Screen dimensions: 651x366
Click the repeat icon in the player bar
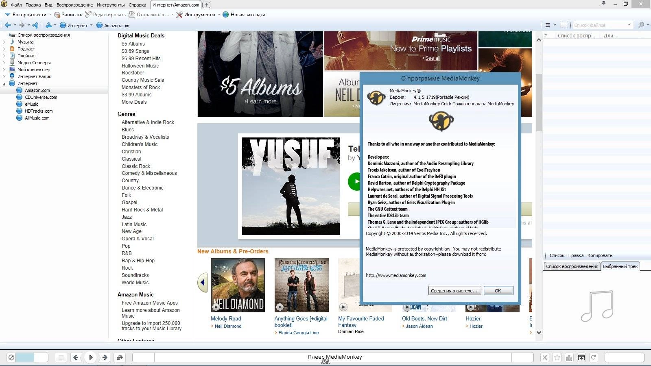(594, 357)
